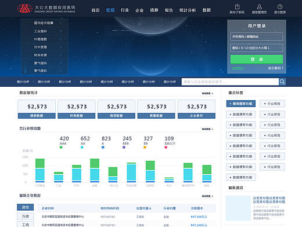Switch to the 资信 table tab

click(x=25, y=207)
